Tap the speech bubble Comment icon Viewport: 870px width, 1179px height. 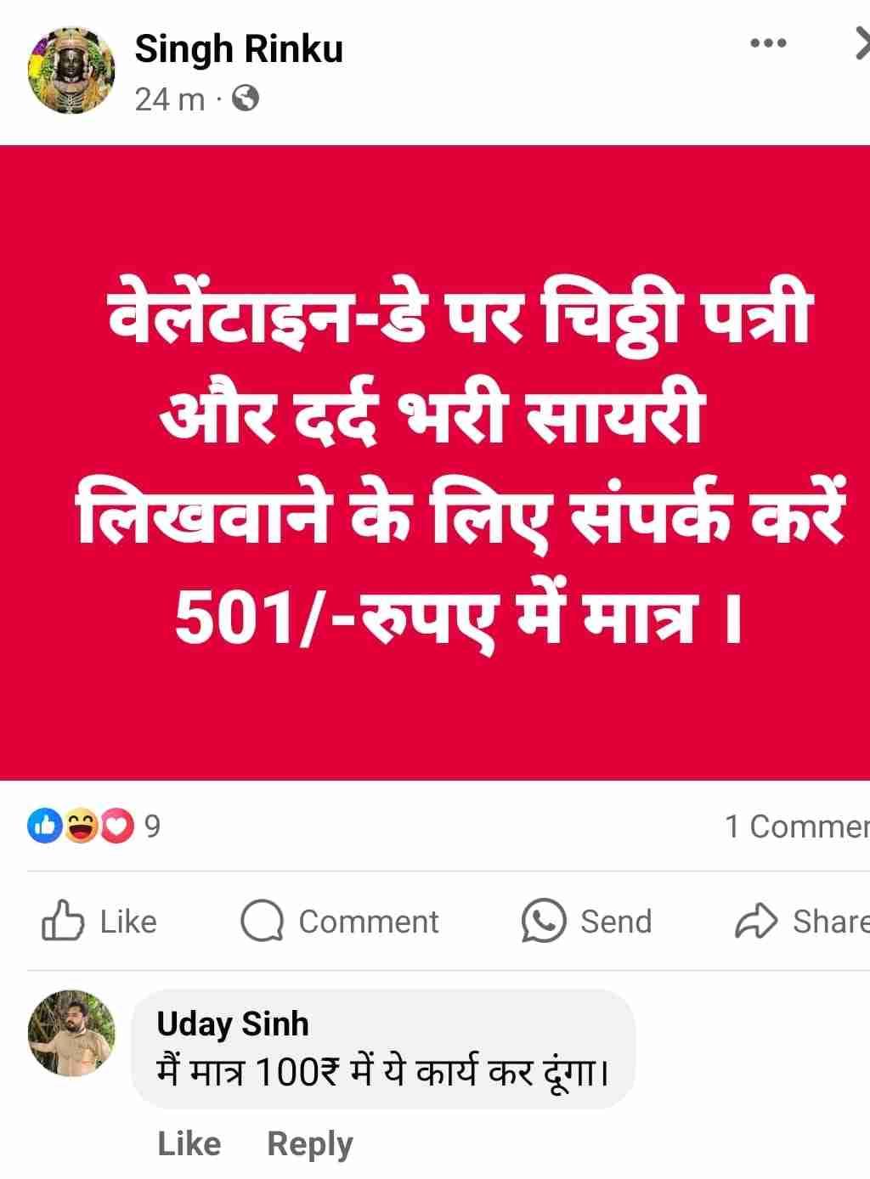262,921
